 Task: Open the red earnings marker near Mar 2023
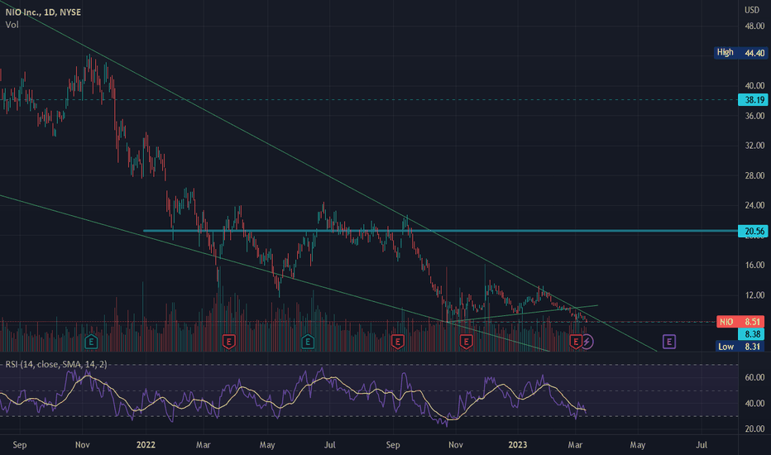coord(575,341)
